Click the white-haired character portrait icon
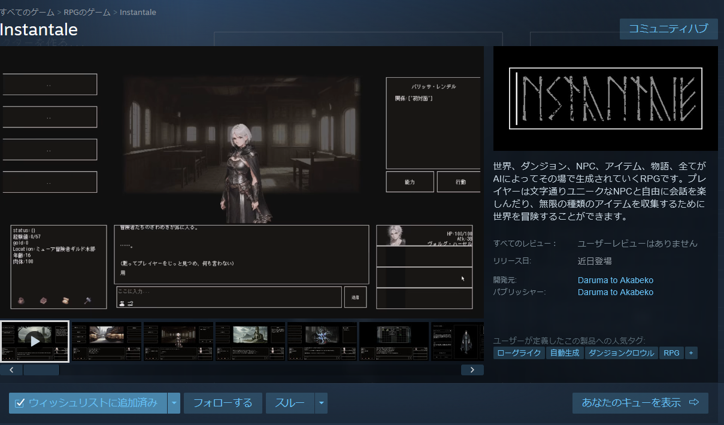The image size is (724, 425). coord(394,235)
